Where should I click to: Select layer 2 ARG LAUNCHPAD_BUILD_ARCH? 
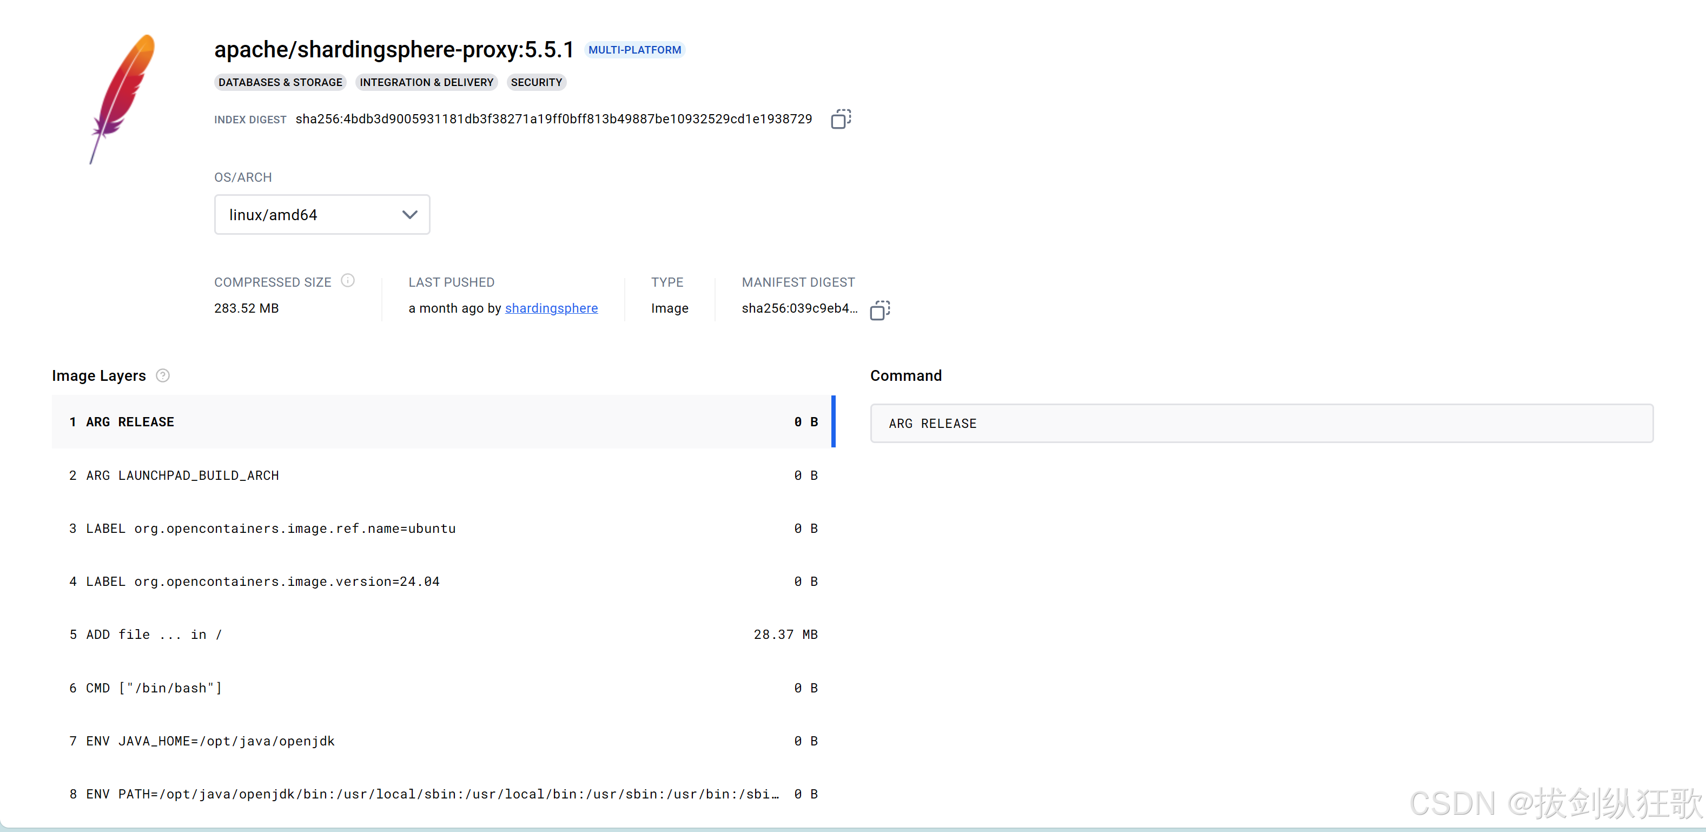(x=443, y=476)
